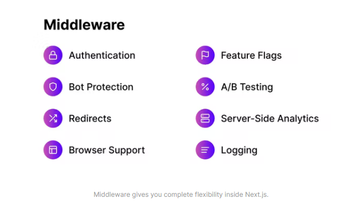Viewport: 351px width, 209px height.
Task: Click the Server-Side Analytics server icon
Action: pyautogui.click(x=205, y=119)
